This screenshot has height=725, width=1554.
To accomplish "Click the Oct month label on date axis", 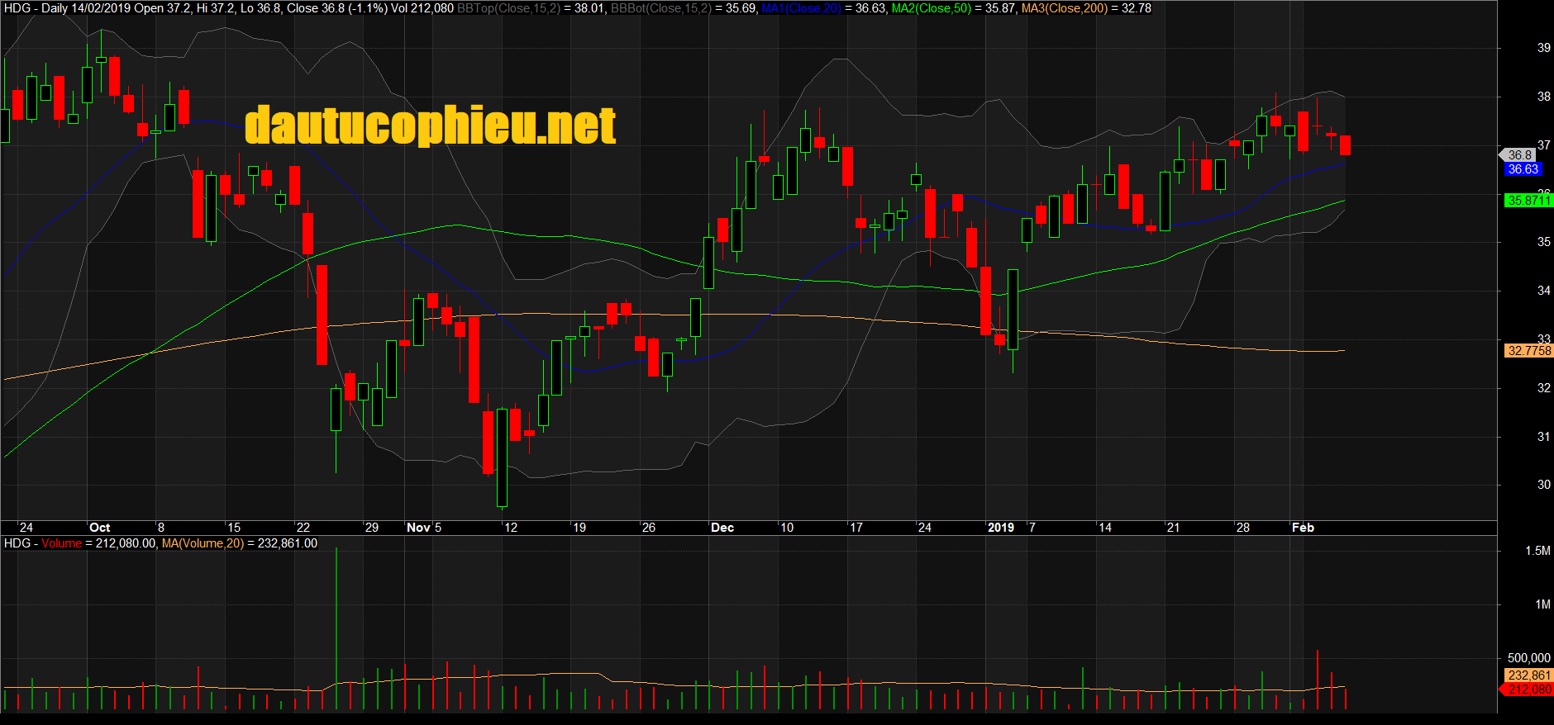I will coord(99,528).
